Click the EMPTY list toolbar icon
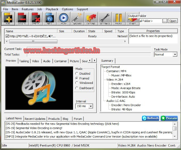The height and width of the screenshot is (150, 181). 36,19
